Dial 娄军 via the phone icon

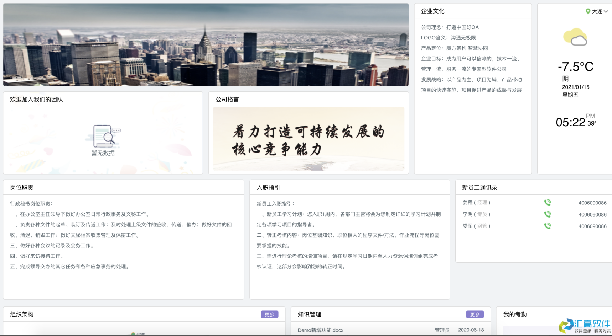pyautogui.click(x=548, y=226)
